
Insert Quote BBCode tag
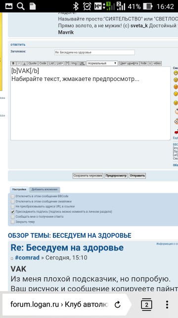[33, 63]
